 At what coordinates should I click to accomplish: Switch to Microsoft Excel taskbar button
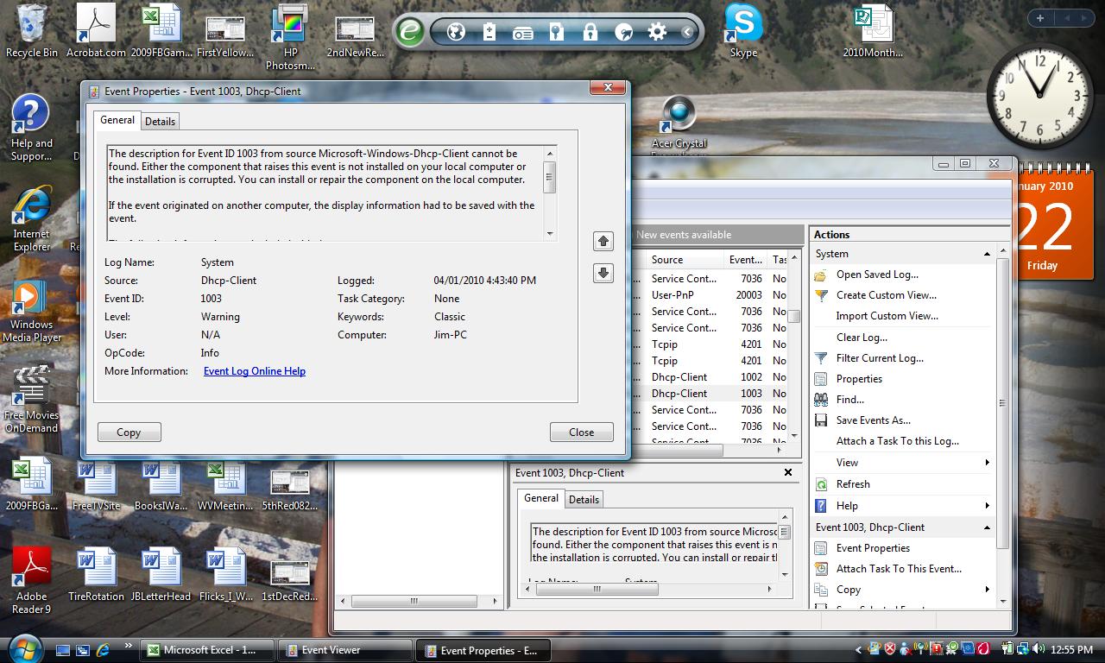[209, 650]
